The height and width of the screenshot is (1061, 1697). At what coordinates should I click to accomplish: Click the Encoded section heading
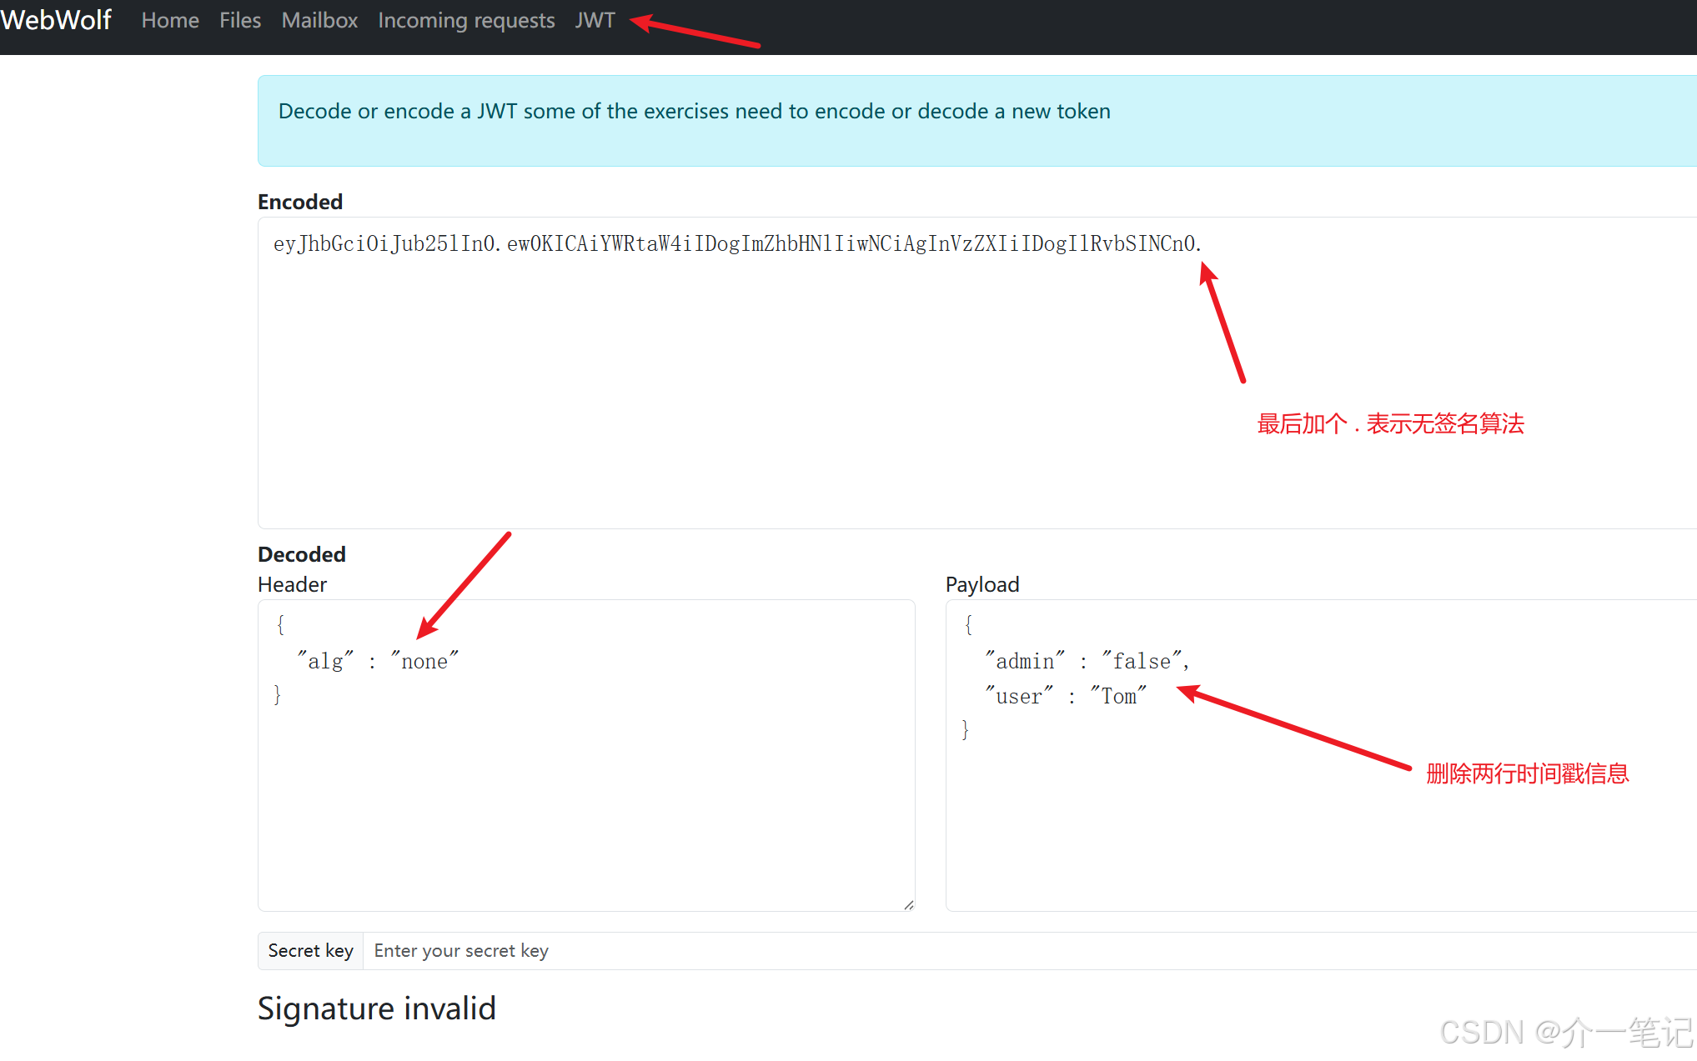[x=299, y=202]
